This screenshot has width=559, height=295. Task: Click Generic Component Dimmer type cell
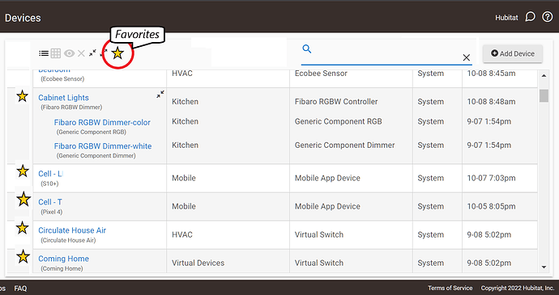[x=345, y=145]
